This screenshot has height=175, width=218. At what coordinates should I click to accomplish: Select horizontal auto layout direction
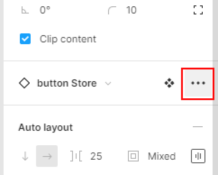[x=47, y=156]
